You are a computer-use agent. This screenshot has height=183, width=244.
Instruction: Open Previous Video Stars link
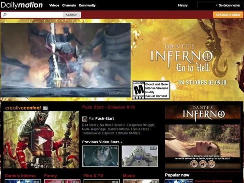(x=102, y=142)
